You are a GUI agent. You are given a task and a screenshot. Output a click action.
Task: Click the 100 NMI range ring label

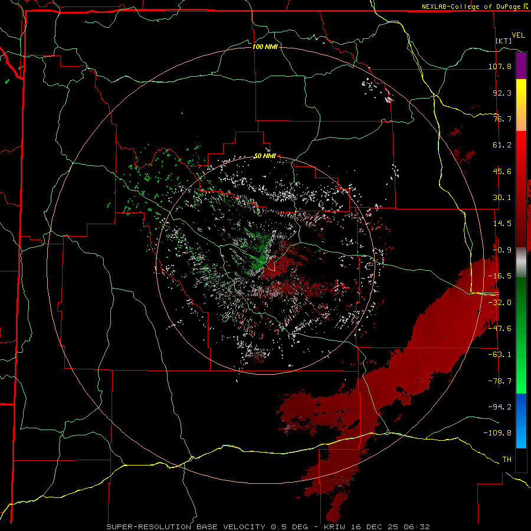265,47
